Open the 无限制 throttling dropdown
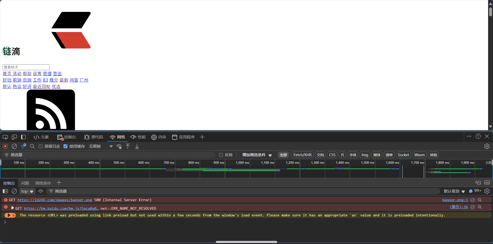 (x=101, y=146)
